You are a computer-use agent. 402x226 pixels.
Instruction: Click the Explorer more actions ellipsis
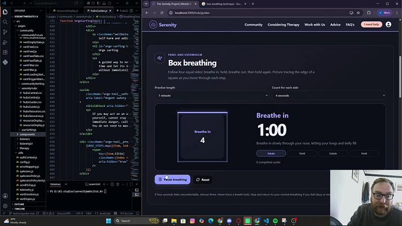pyautogui.click(x=41, y=11)
